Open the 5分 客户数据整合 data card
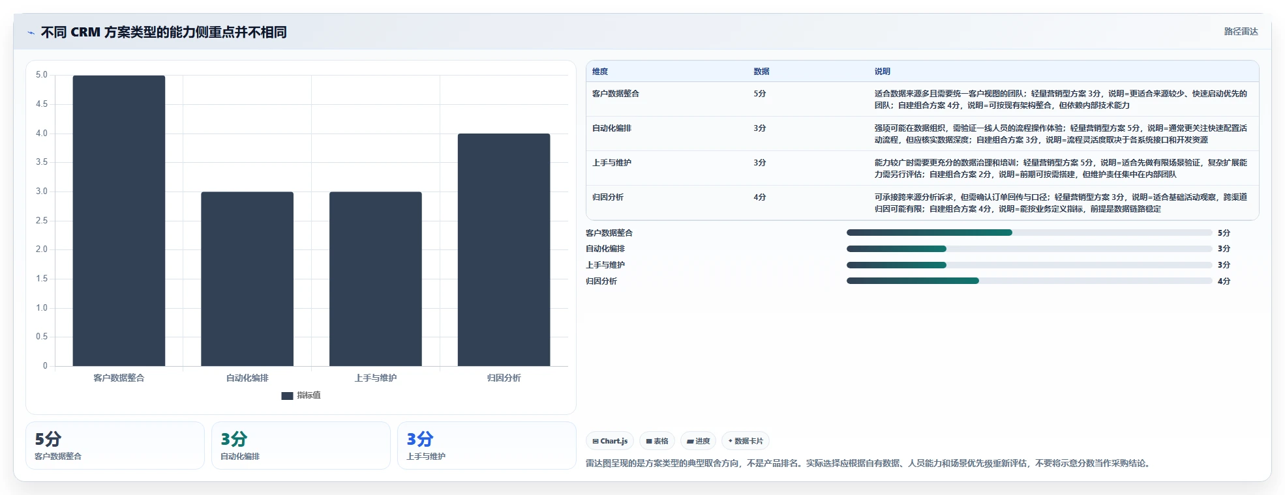 coord(115,445)
